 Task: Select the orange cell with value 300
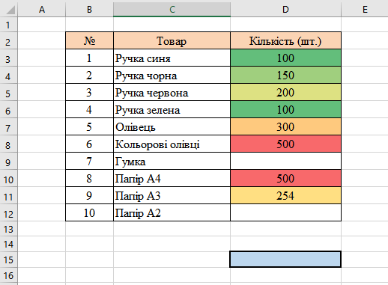click(285, 126)
